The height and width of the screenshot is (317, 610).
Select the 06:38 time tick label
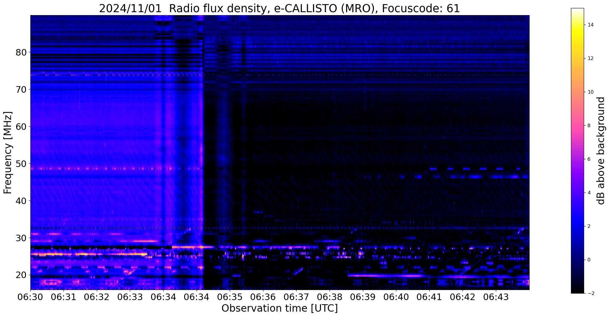pyautogui.click(x=330, y=297)
